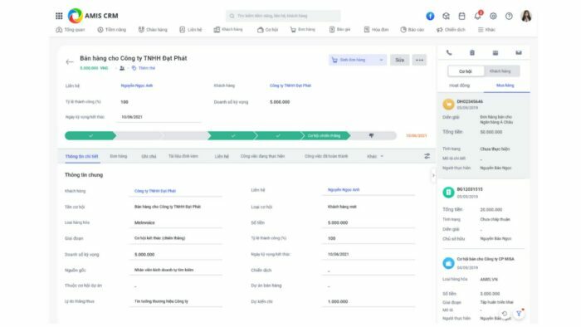Click the phone call icon
Viewport: 581px width, 327px height.
[449, 52]
